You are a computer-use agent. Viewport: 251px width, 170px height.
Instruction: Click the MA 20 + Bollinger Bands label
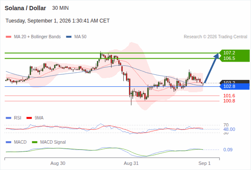(37, 37)
